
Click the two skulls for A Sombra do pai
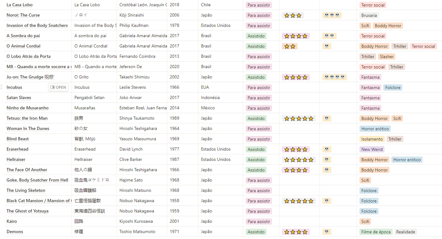(329, 36)
